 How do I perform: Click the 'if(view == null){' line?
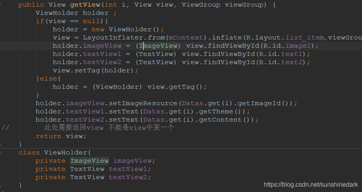tap(72, 21)
